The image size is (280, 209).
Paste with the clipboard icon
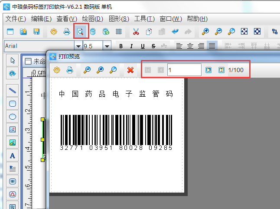tap(162, 32)
